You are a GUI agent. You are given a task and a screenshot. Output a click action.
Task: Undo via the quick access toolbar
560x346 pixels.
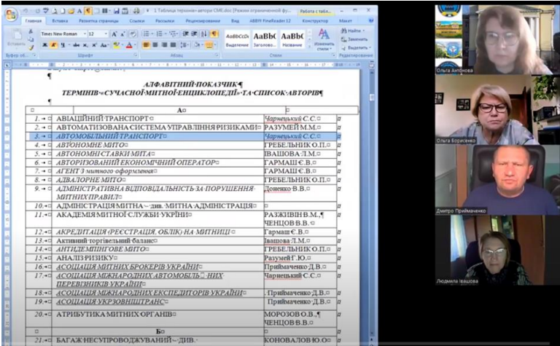(26, 11)
